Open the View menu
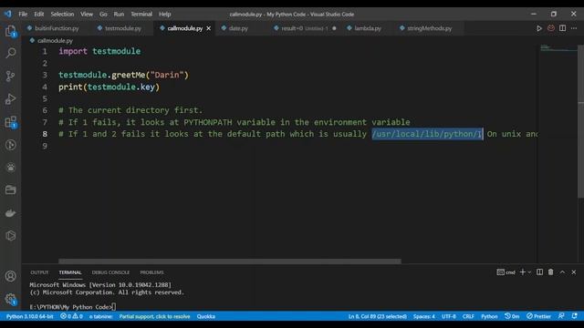The image size is (584, 328). [x=87, y=15]
